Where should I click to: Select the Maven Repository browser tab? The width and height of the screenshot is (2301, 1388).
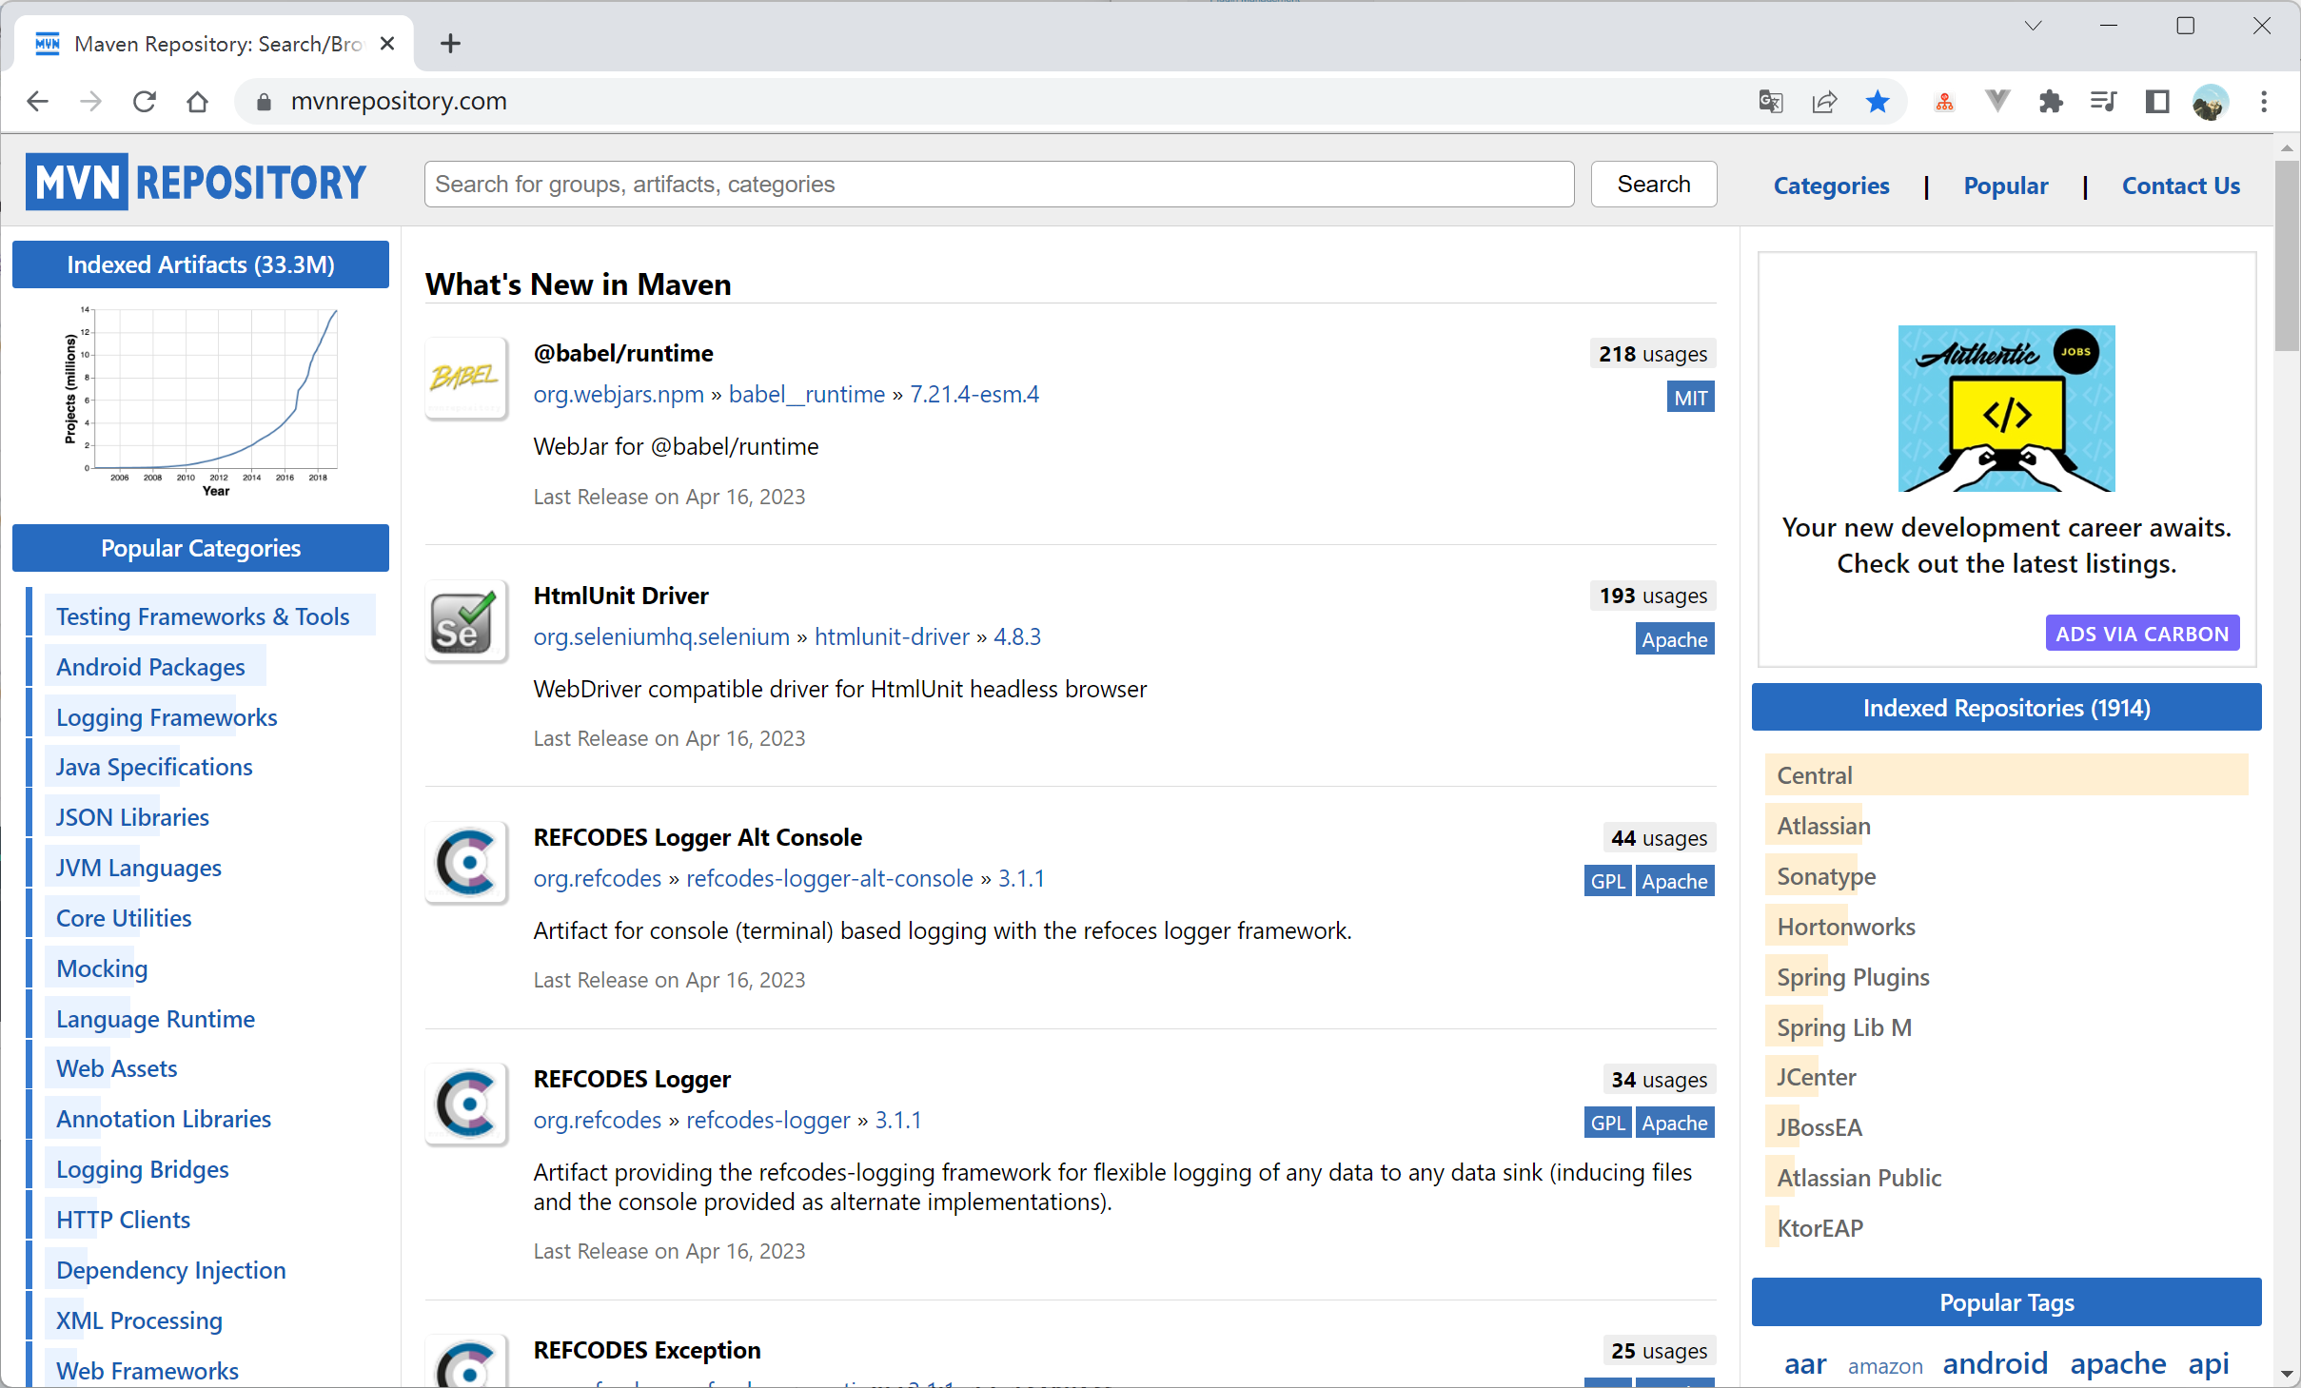(x=215, y=44)
